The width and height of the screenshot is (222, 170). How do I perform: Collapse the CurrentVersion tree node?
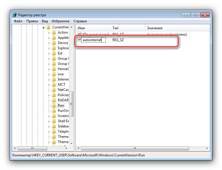[43, 28]
